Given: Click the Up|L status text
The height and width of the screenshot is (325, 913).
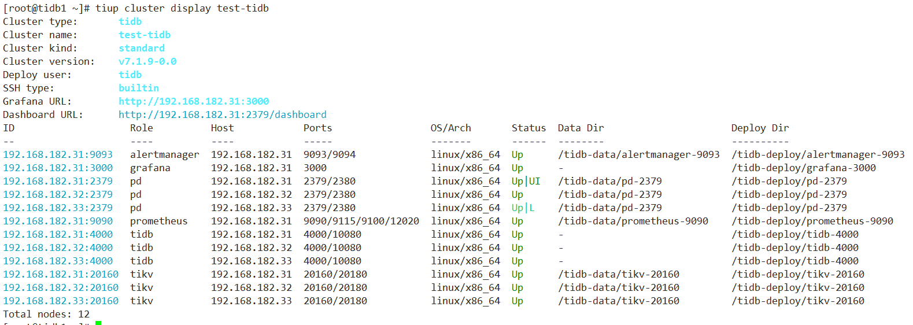Looking at the screenshot, I should tap(523, 208).
